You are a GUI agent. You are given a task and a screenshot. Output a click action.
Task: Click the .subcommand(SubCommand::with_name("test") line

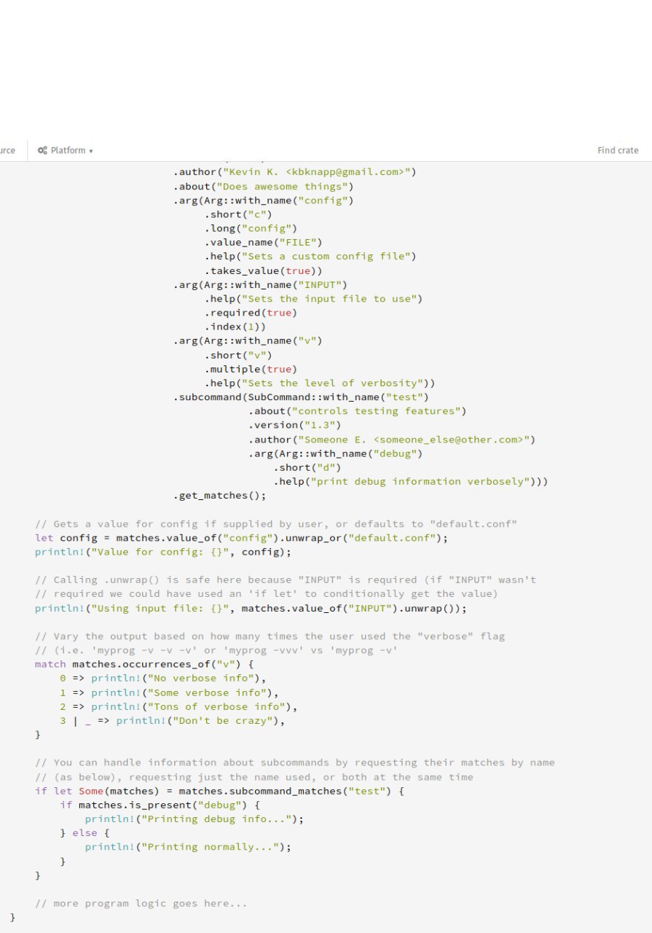click(x=301, y=397)
